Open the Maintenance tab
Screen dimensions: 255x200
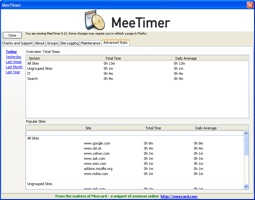pos(91,43)
